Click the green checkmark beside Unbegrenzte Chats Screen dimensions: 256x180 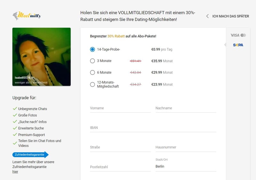[15, 108]
